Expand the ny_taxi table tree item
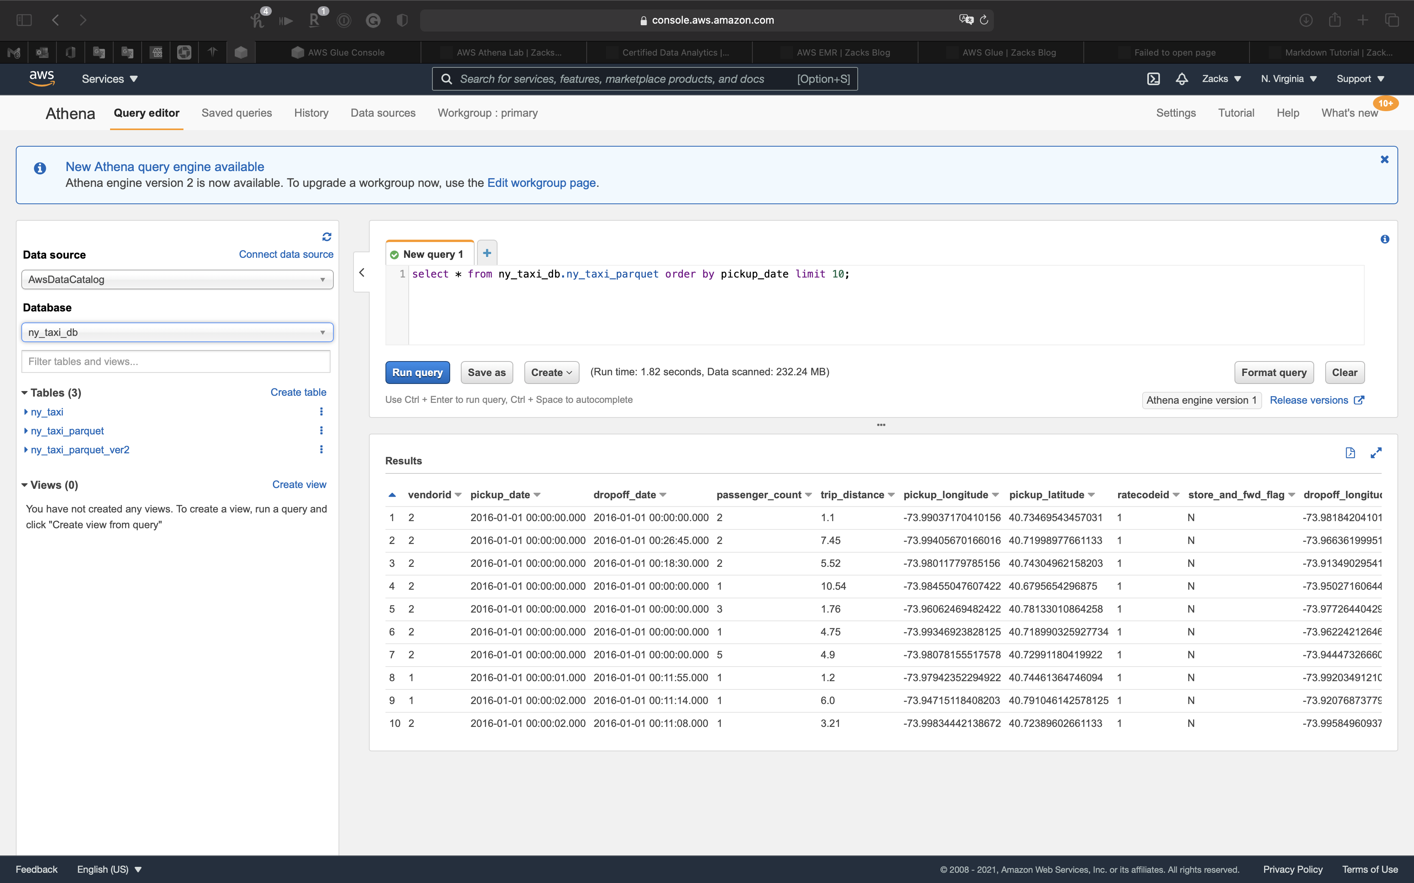Screen dimensions: 1414x883 click(26, 412)
